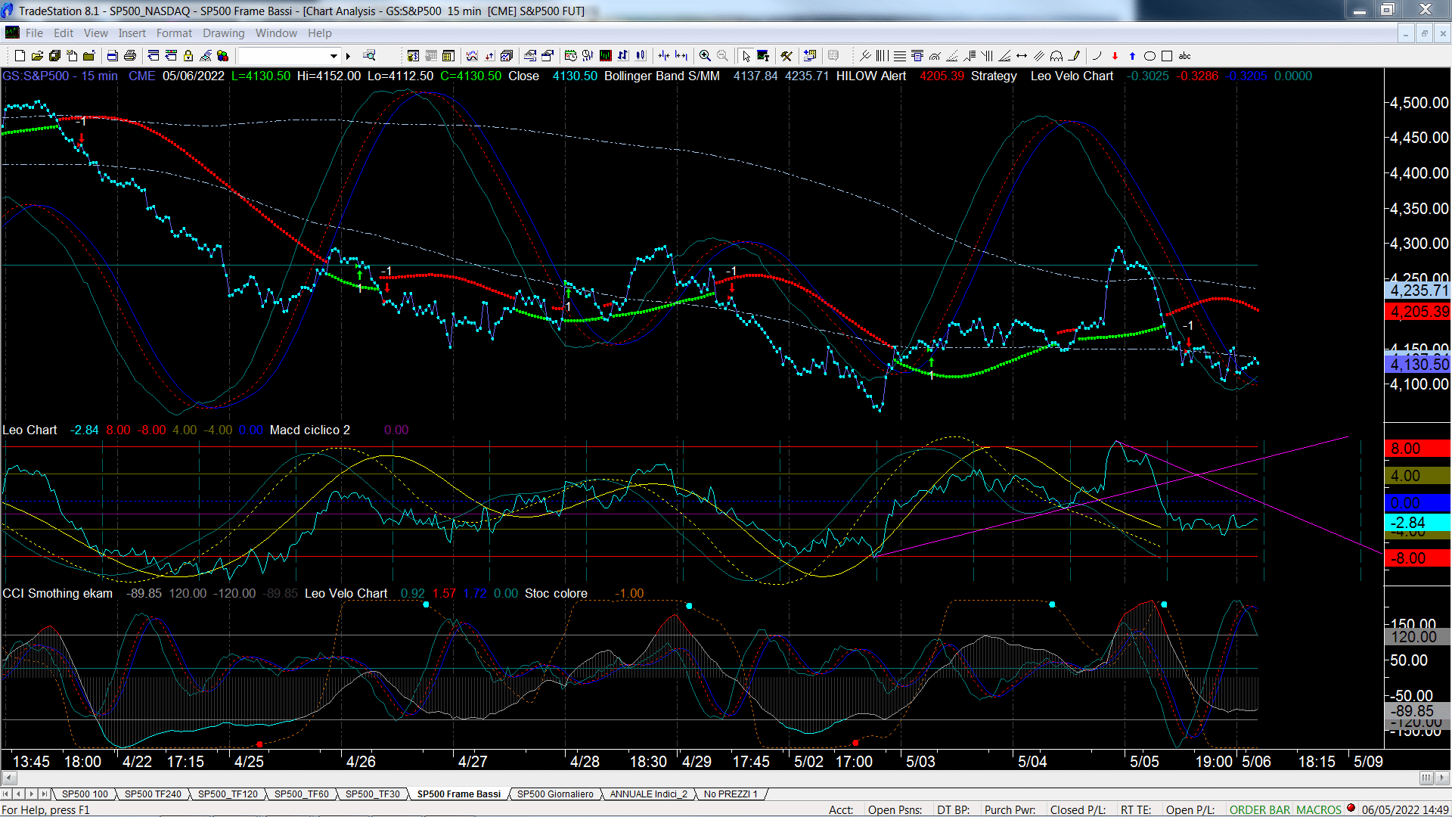Open the View menu
The height and width of the screenshot is (817, 1452).
pos(96,33)
